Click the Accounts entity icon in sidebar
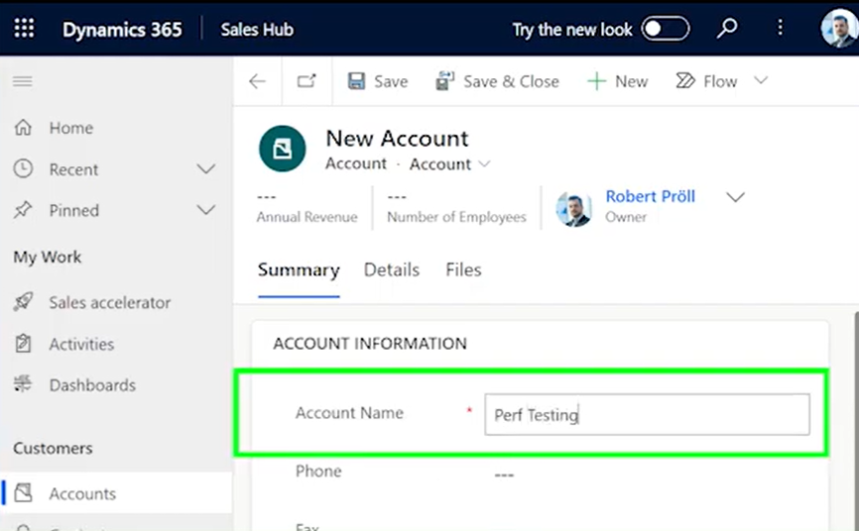 [x=23, y=492]
